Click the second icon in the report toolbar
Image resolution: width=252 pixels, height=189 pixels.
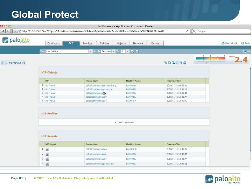(x=169, y=63)
